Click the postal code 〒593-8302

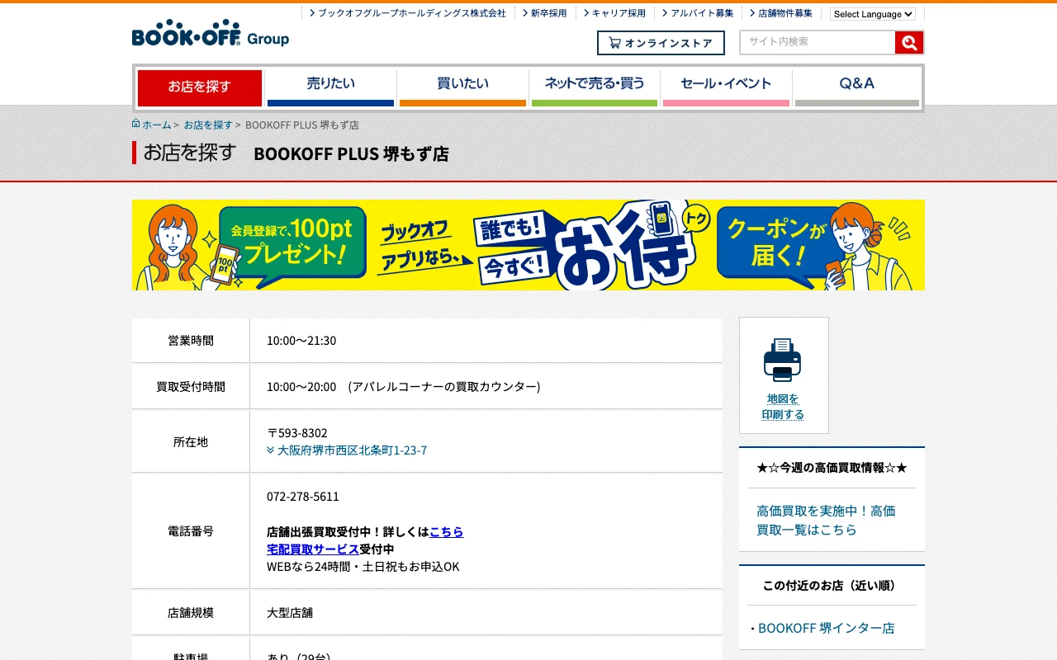297,433
